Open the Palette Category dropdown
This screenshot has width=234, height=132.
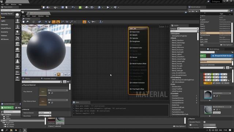tap(188, 29)
